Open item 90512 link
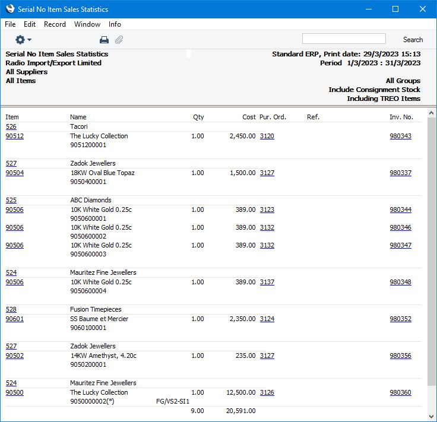437x422 pixels. click(x=15, y=136)
